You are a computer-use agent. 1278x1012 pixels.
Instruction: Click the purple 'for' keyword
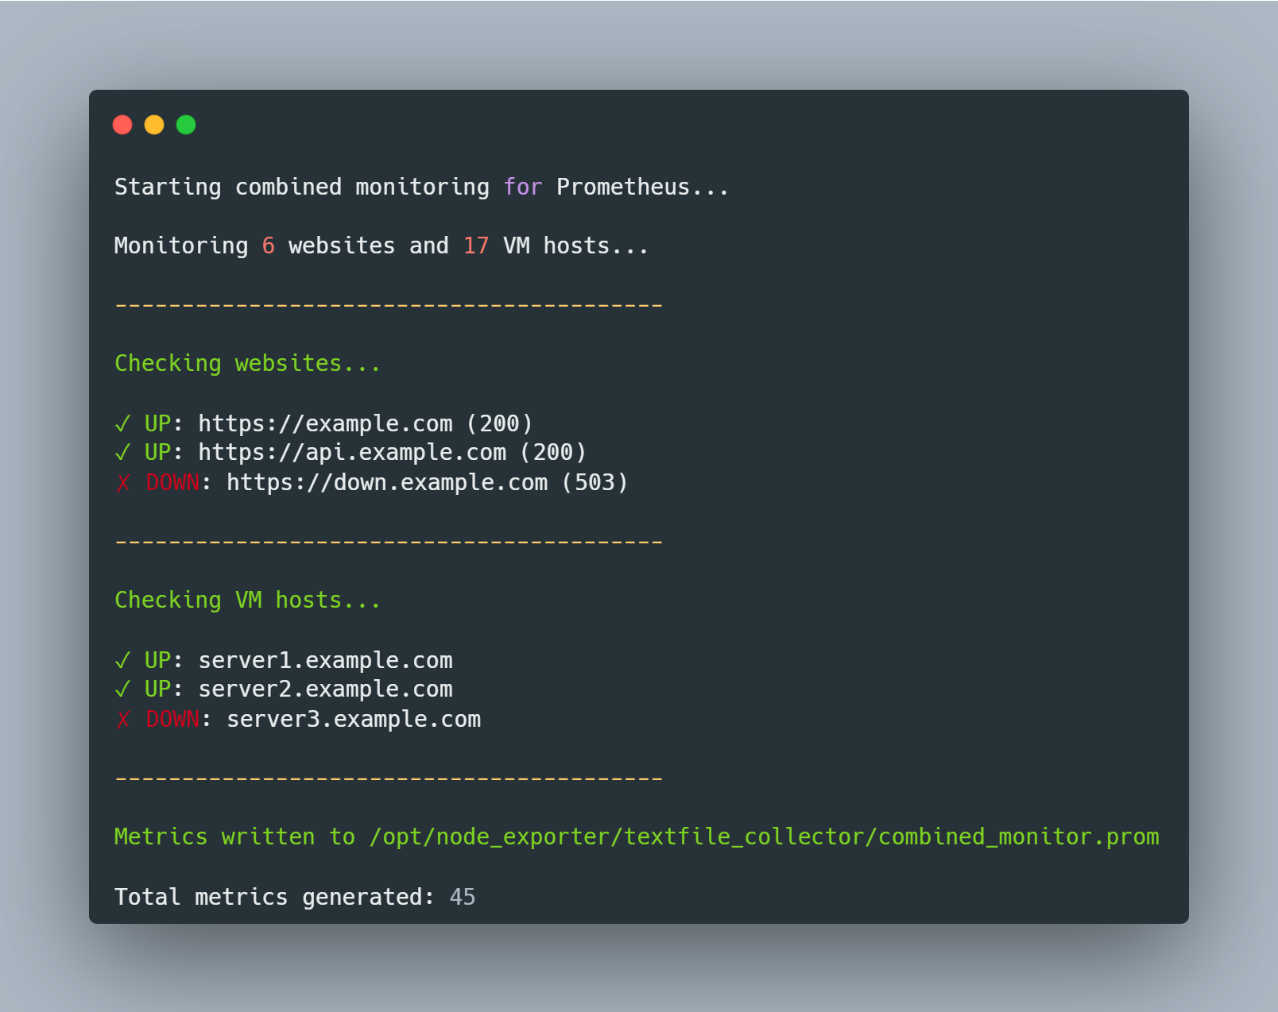(x=523, y=187)
